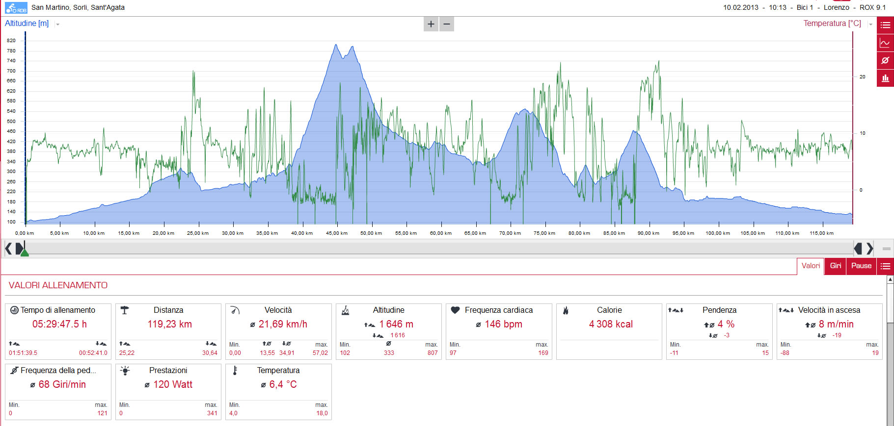
Task: Click the zoom out minus button
Action: (x=447, y=24)
